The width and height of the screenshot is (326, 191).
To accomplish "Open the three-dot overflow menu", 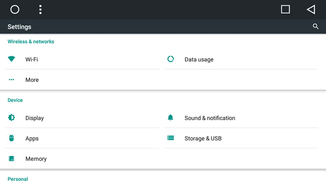I will pos(40,9).
